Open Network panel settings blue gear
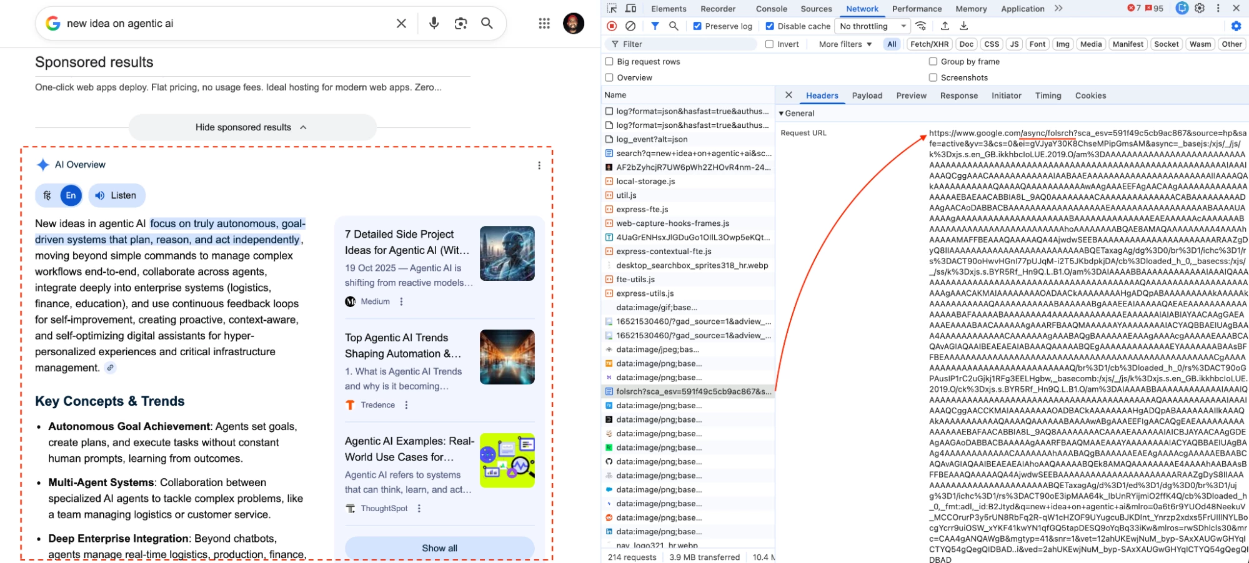 click(1236, 26)
